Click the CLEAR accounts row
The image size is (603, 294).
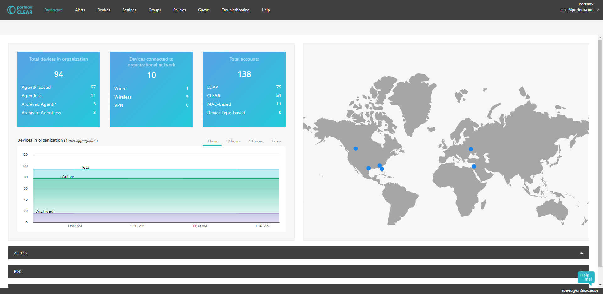click(244, 96)
